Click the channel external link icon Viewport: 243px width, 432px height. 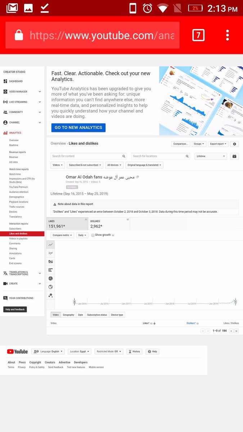(138, 177)
